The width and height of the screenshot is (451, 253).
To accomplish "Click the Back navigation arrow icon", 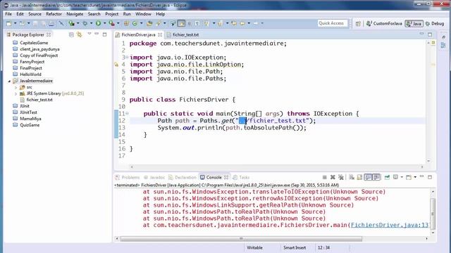I will click(x=242, y=23).
